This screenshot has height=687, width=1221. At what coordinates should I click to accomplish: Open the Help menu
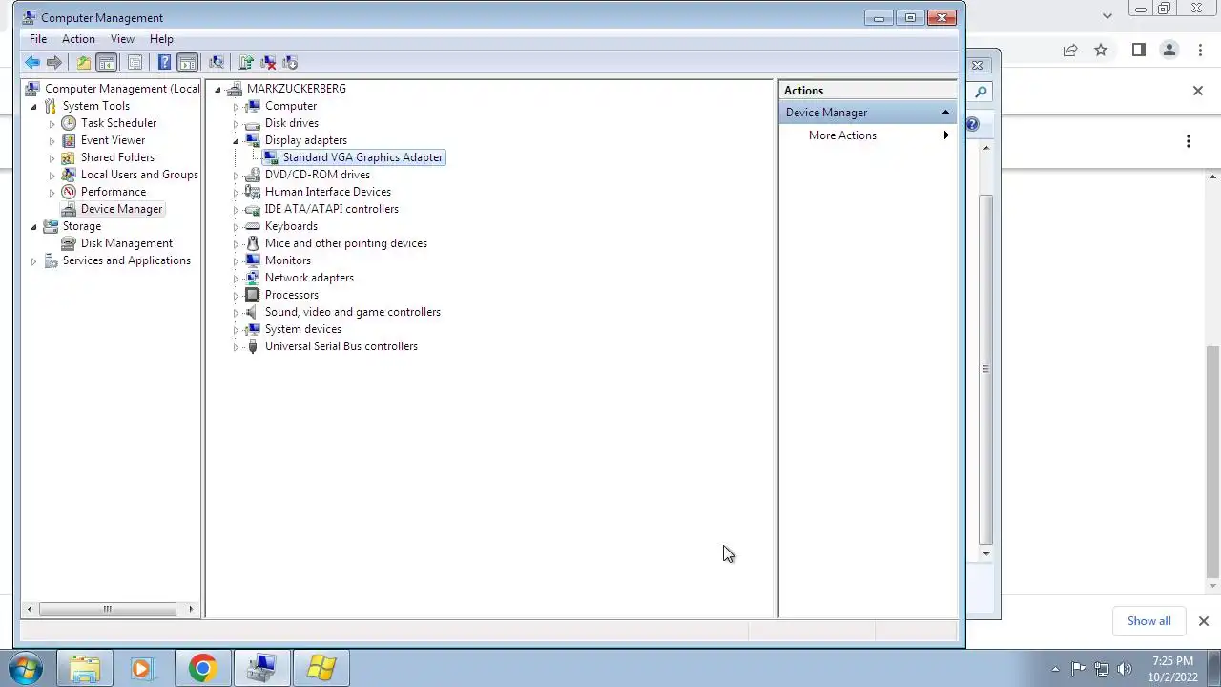click(161, 39)
